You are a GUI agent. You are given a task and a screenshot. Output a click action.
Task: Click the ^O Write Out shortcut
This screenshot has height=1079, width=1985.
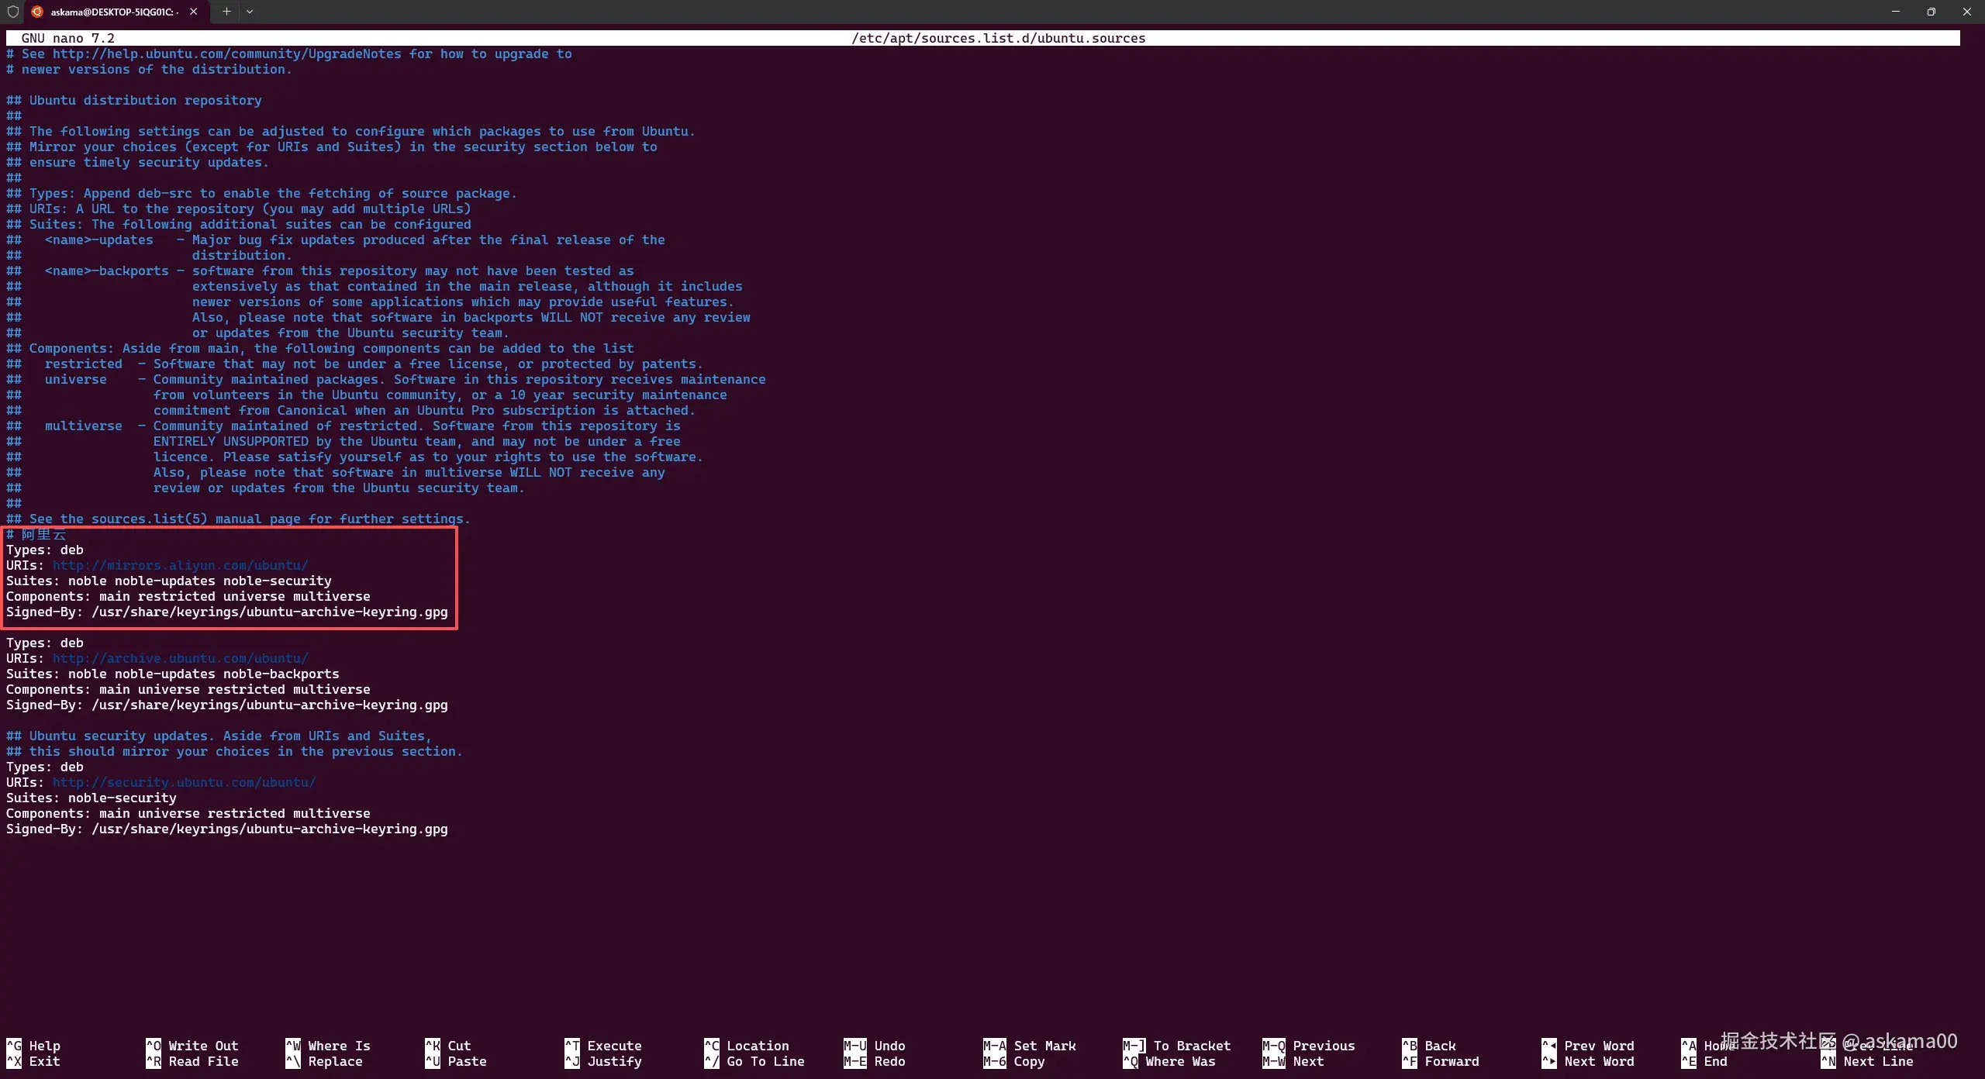(x=192, y=1046)
